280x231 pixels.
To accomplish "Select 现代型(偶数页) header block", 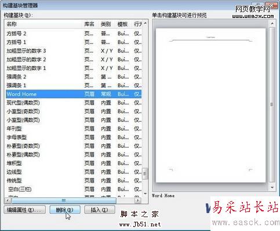I will click(74, 103).
